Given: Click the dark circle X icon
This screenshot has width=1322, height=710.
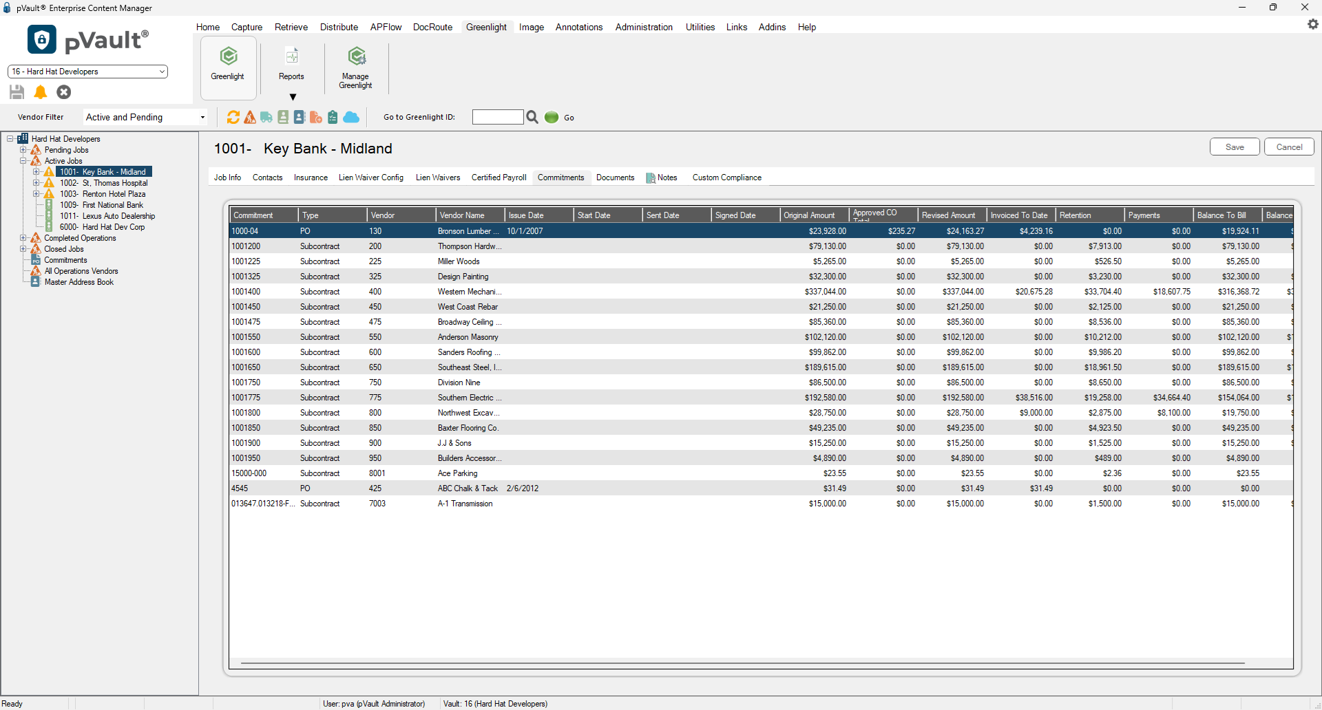Looking at the screenshot, I should pyautogui.click(x=64, y=92).
